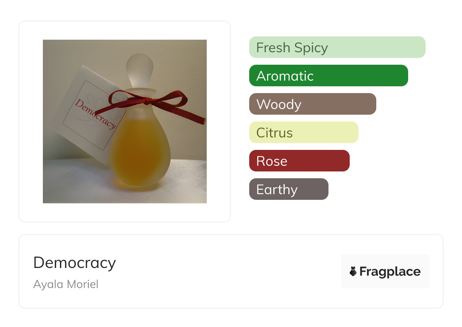Open the Democracy perfume title
This screenshot has width=462, height=327.
[x=74, y=263]
